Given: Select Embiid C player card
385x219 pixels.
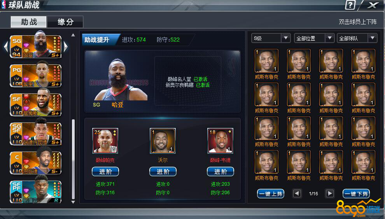Looking at the screenshot, I should click(x=36, y=162).
